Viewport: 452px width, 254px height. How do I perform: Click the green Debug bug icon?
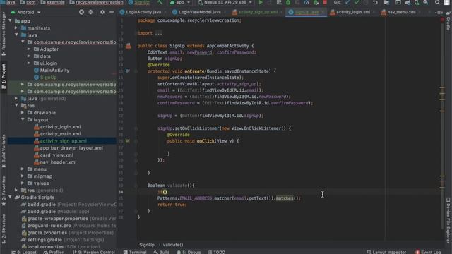(288, 2)
